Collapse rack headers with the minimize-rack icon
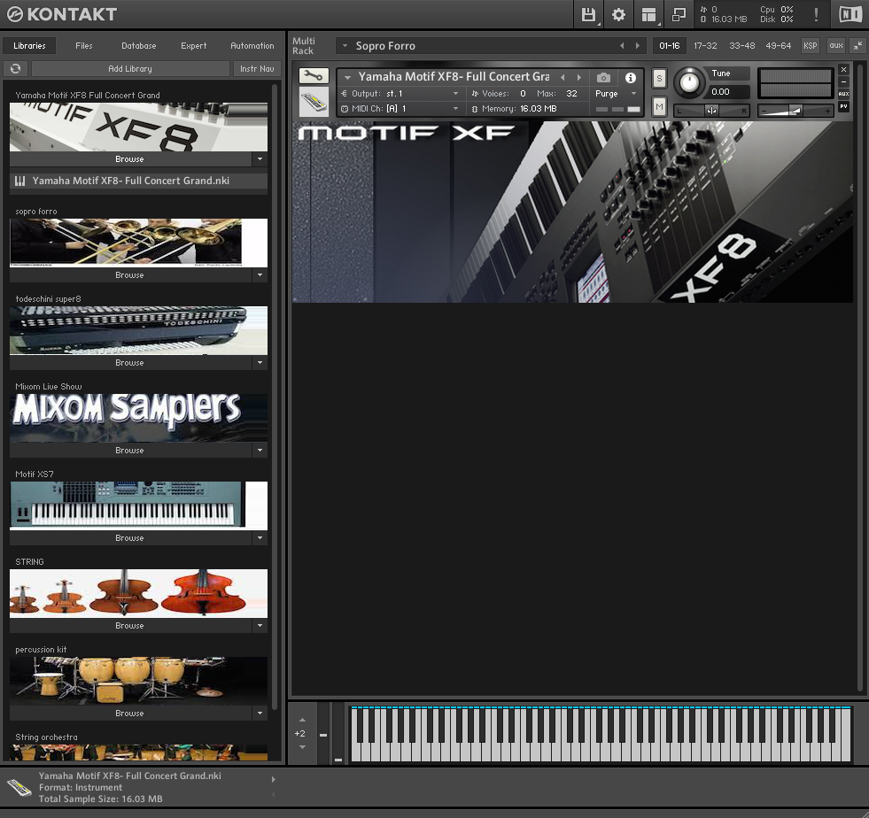Image resolution: width=869 pixels, height=818 pixels. pyautogui.click(x=857, y=46)
